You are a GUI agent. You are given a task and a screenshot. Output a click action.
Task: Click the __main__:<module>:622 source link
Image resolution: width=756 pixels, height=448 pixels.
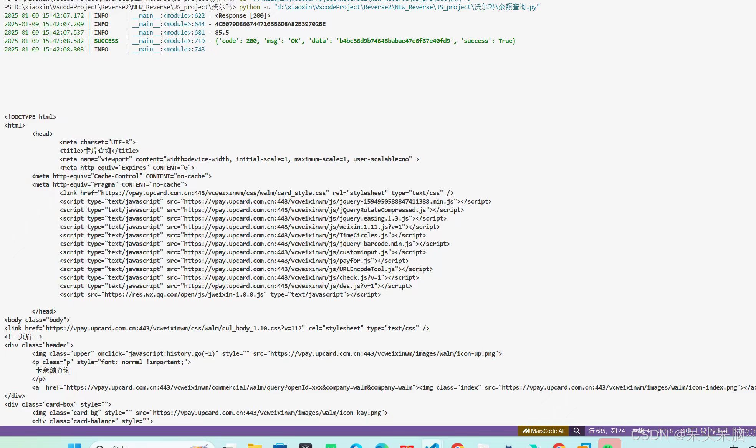coord(169,16)
